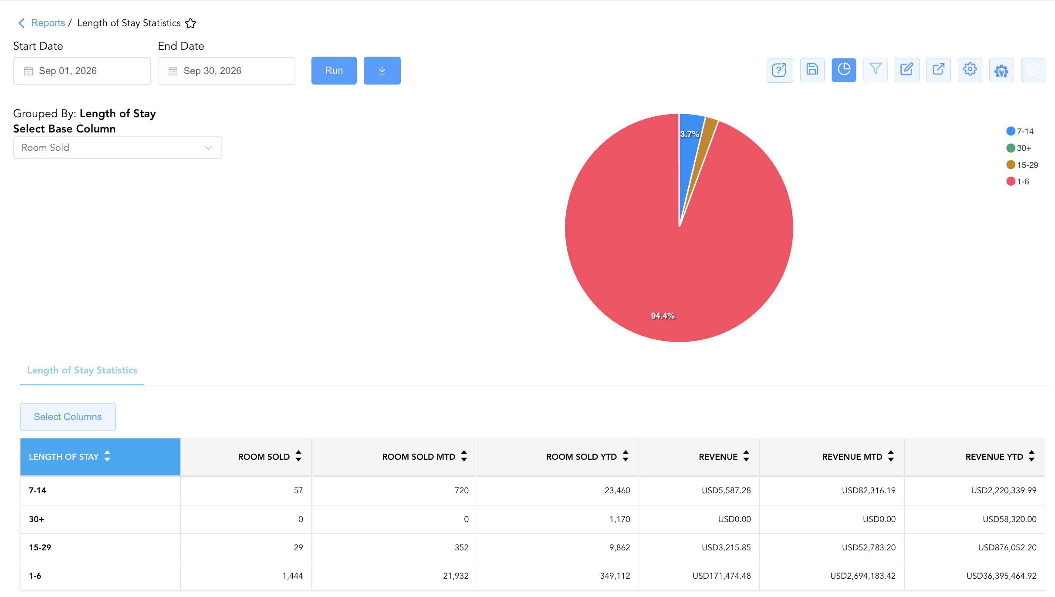Click the edit pencil icon
Viewport: 1055px width, 597px height.
pyautogui.click(x=907, y=70)
